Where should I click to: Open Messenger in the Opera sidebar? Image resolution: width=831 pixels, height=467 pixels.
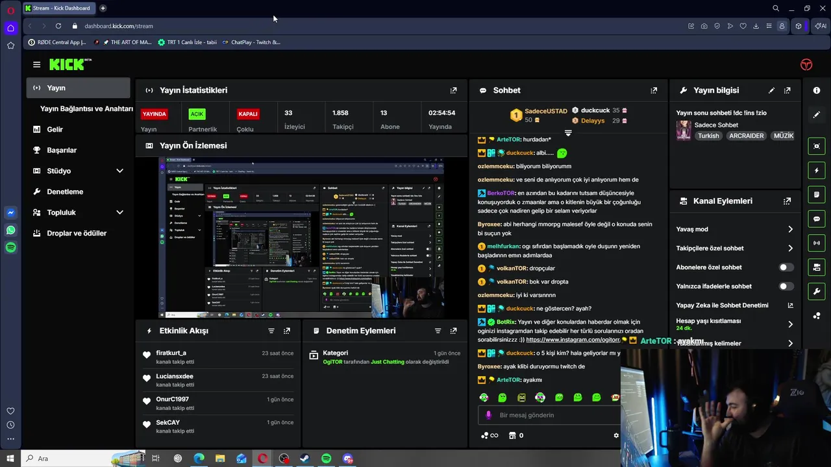pos(10,212)
